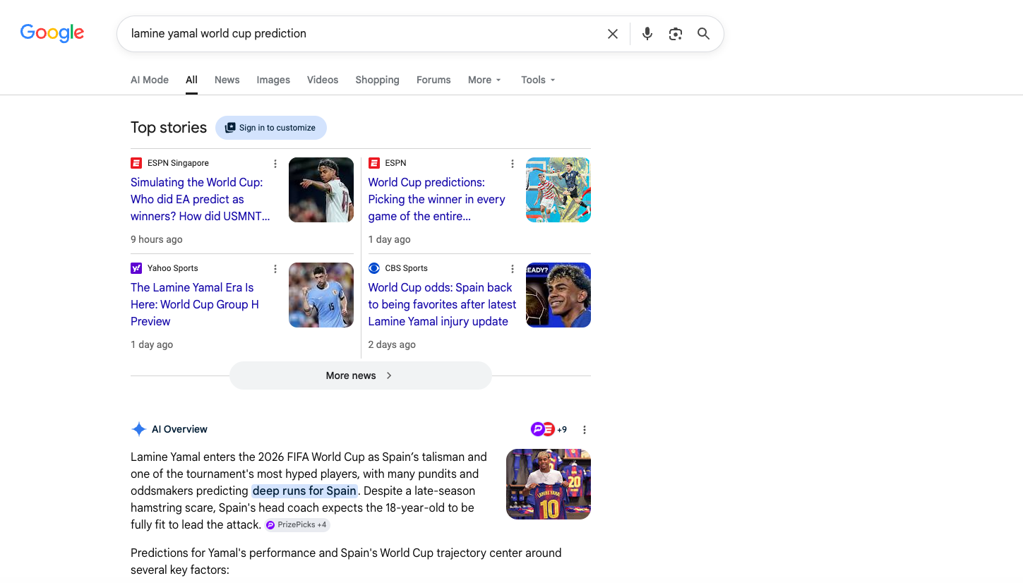
Task: Open the Google logo homepage
Action: coord(52,33)
